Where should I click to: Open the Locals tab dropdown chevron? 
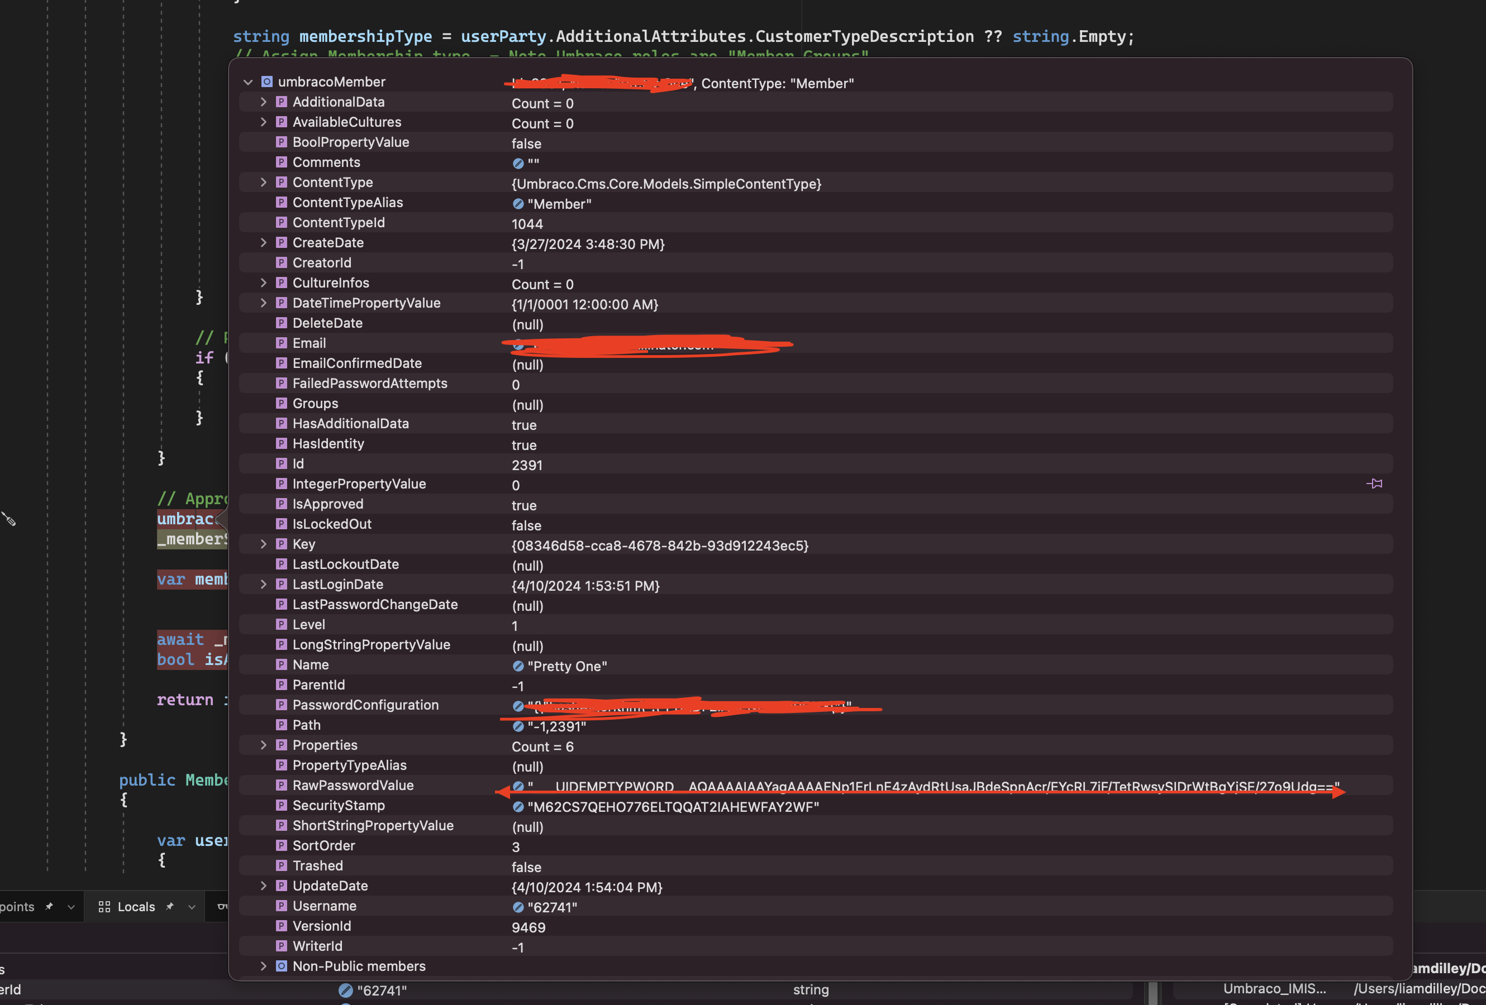pos(191,907)
